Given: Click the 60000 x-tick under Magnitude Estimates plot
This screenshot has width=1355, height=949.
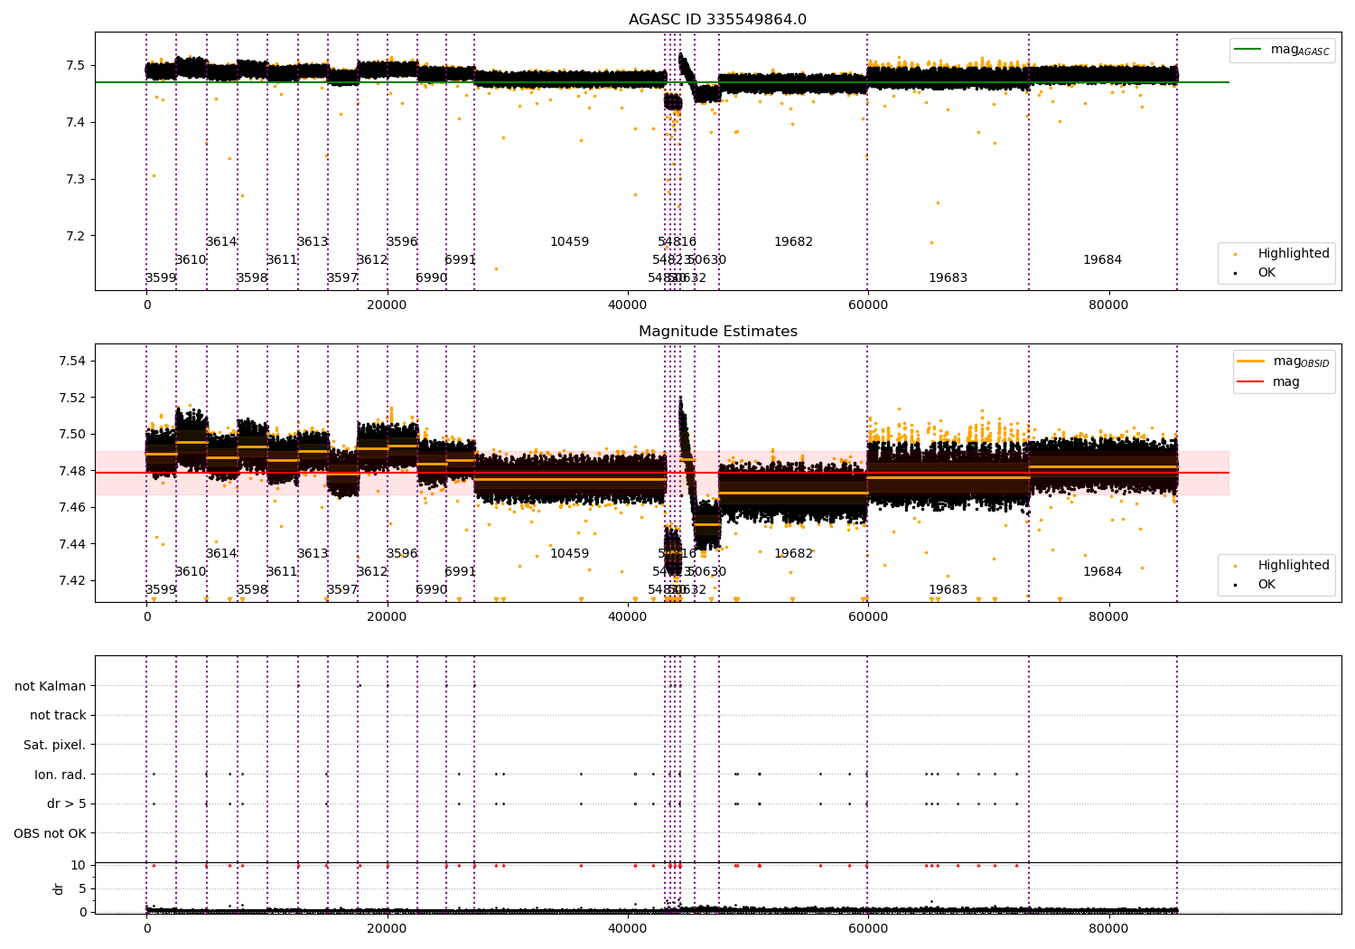Looking at the screenshot, I should pyautogui.click(x=867, y=616).
